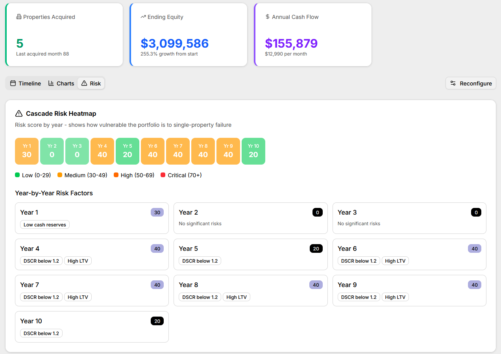Click the dollar sign icon beside Annual Cash Flow
This screenshot has width=501, height=354.
268,17
